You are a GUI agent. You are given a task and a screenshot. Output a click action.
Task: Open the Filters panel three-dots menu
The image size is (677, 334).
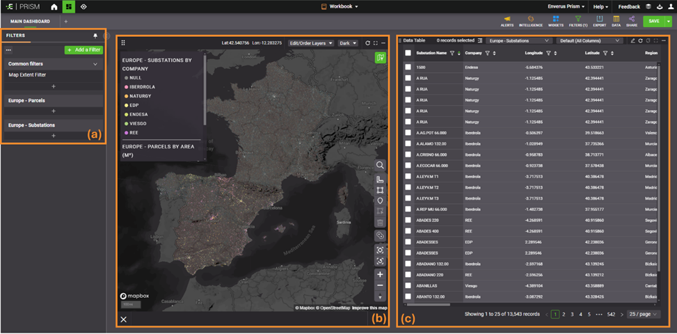point(8,50)
